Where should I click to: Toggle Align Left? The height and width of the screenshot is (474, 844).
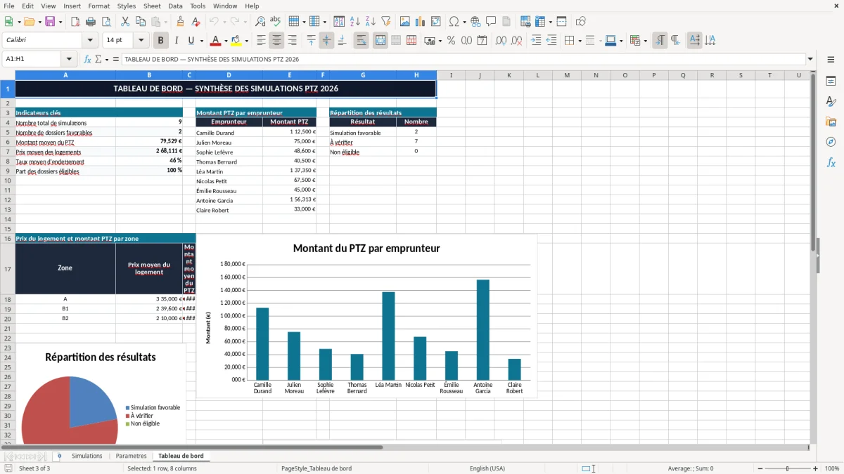262,41
